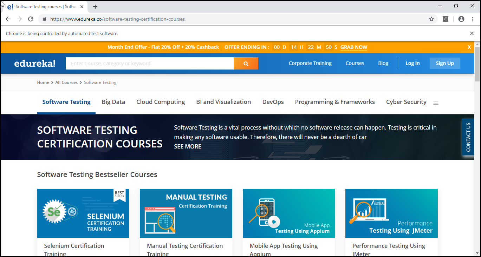Go back with browser back arrow
The width and height of the screenshot is (481, 257).
pos(8,19)
